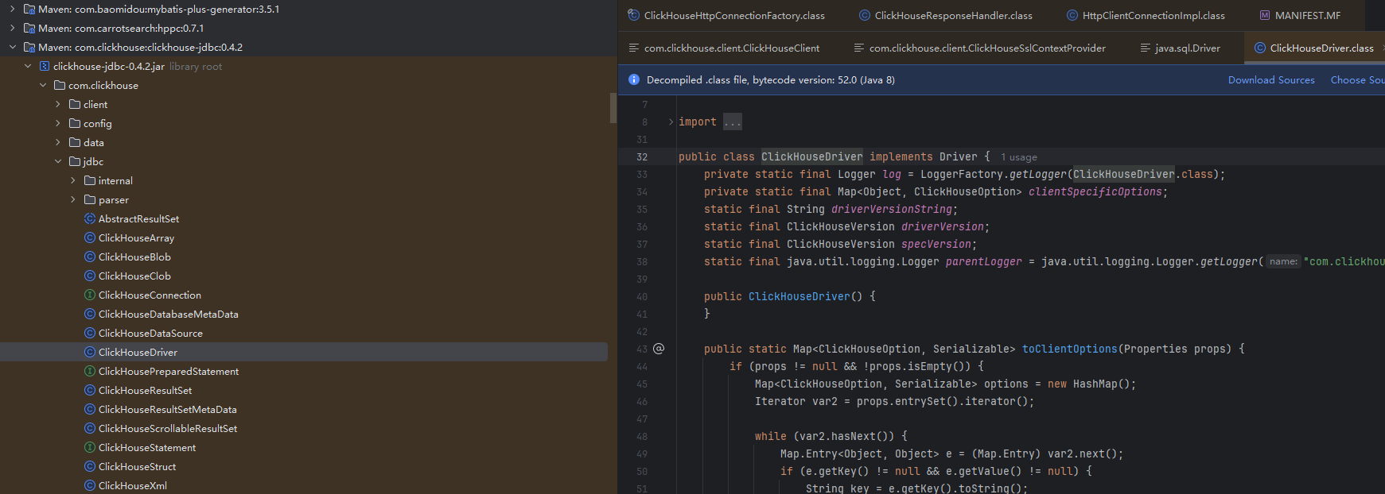Click the project tree vertical scrollbar
This screenshot has height=494, width=1385.
point(613,108)
